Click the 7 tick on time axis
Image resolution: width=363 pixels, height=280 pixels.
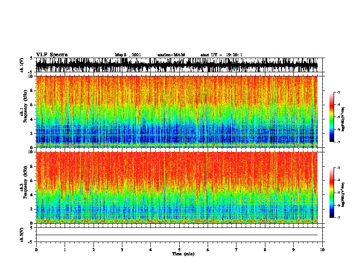236,250
